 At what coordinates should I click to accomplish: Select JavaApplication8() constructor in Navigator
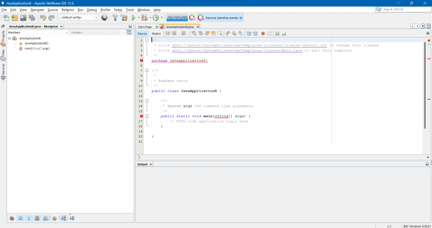pyautogui.click(x=36, y=43)
